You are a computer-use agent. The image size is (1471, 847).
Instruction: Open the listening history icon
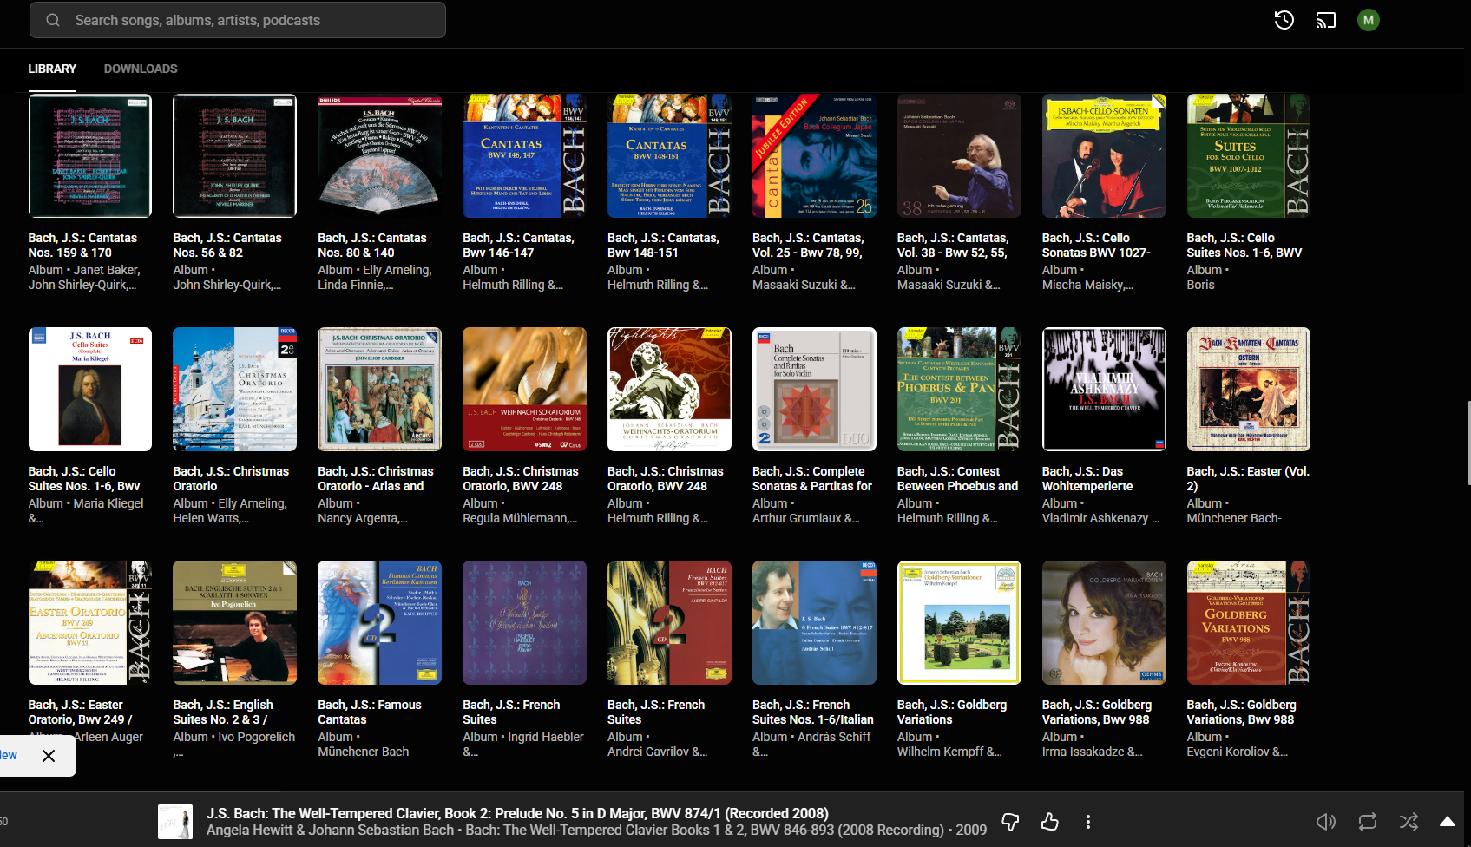pos(1284,20)
